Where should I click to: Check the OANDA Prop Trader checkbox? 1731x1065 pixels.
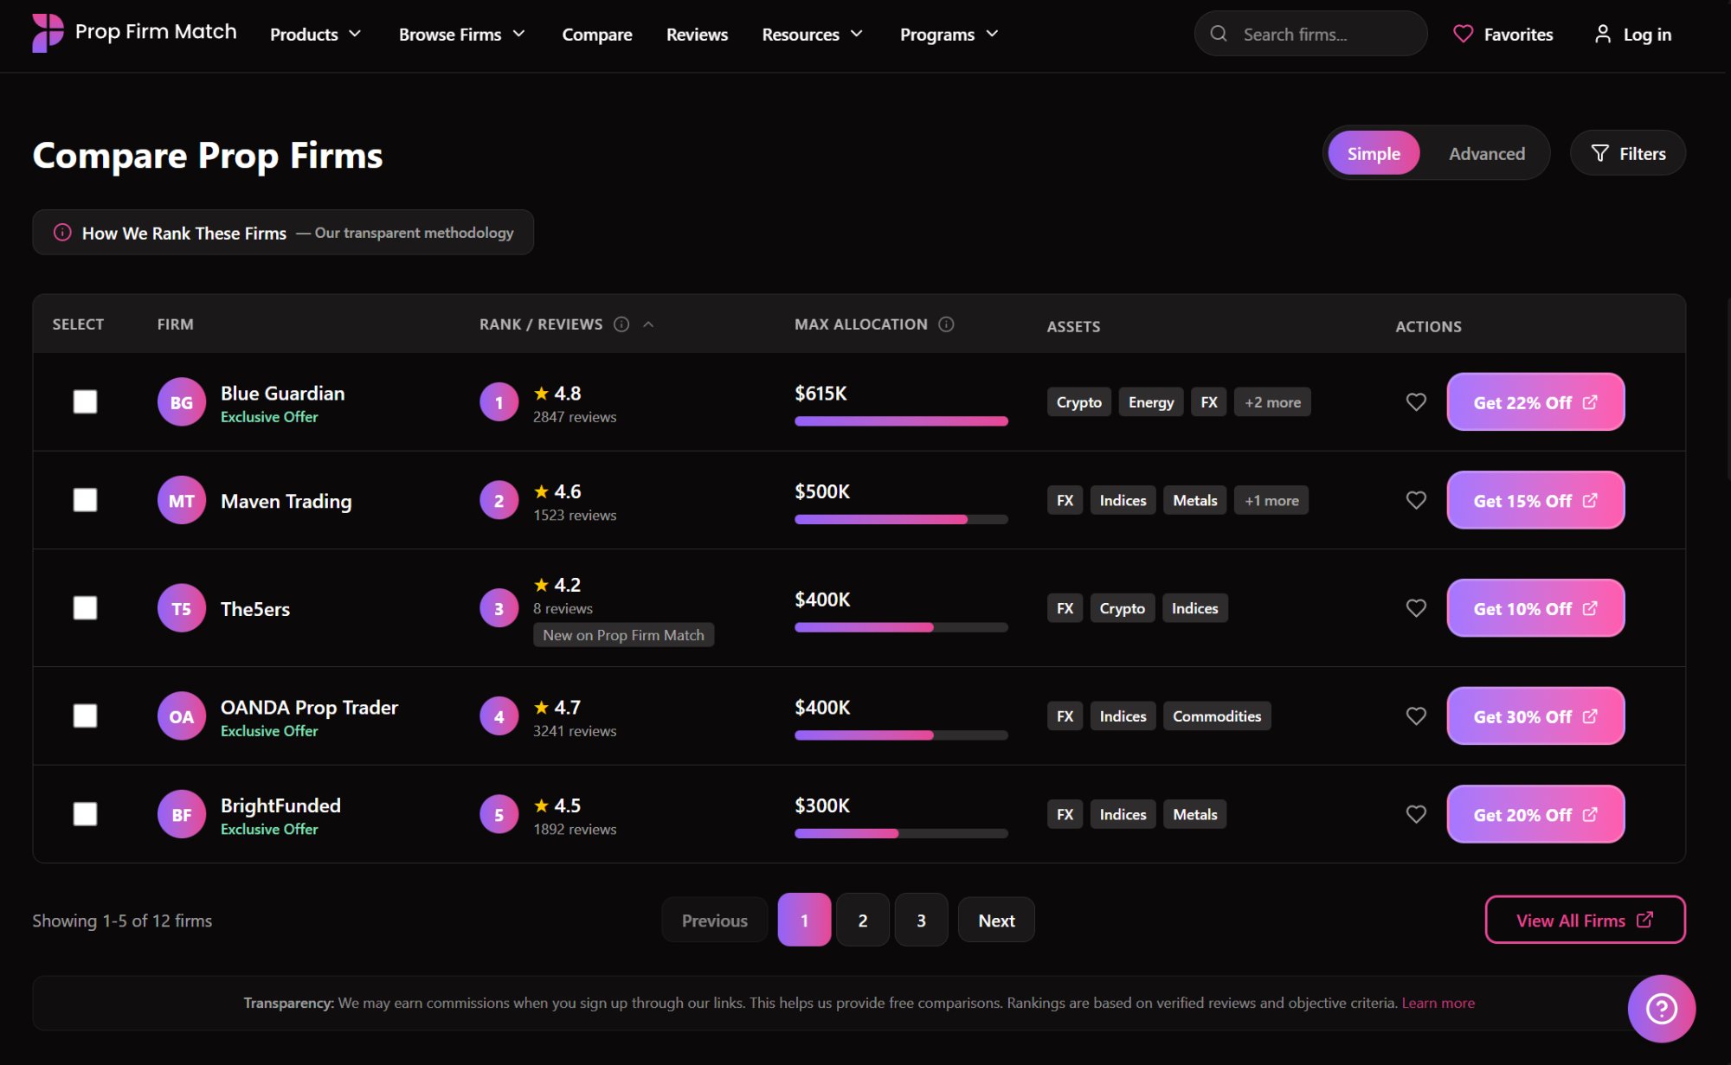[85, 715]
